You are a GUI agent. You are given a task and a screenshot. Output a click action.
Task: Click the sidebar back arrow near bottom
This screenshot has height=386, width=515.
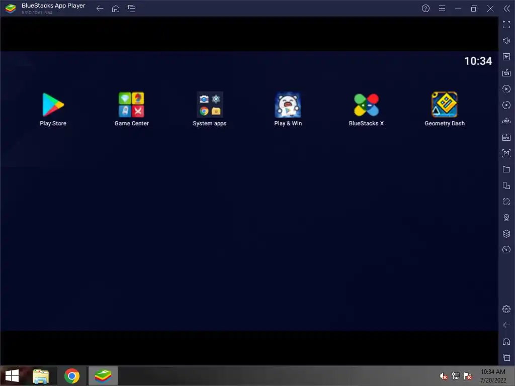pyautogui.click(x=506, y=325)
